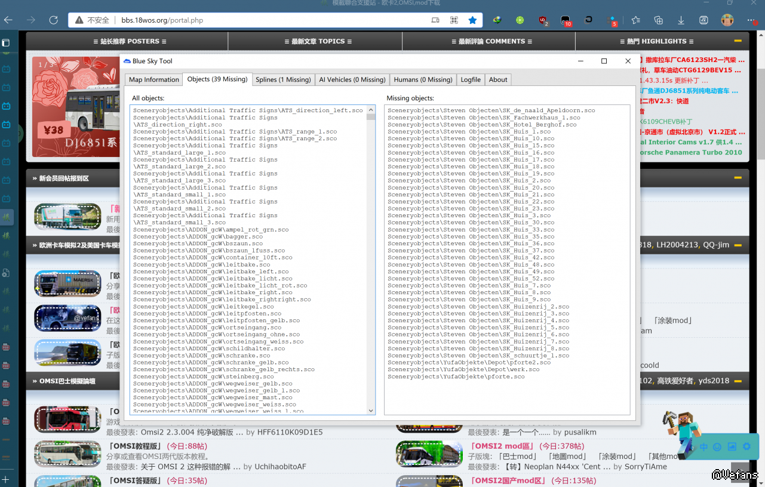Open the Splines (1 Missing) tab
This screenshot has height=487, width=765.
(283, 79)
